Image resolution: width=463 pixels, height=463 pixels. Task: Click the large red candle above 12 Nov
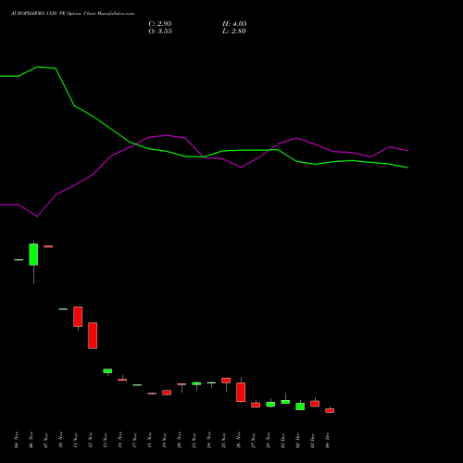click(93, 335)
